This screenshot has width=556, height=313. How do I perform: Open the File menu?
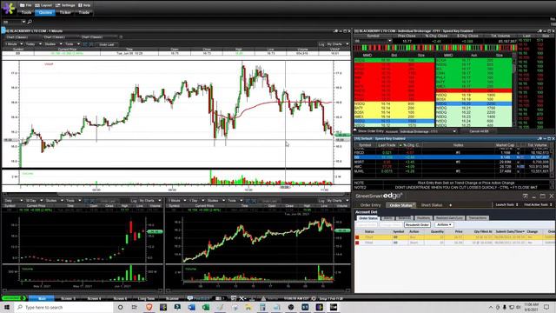25,5
